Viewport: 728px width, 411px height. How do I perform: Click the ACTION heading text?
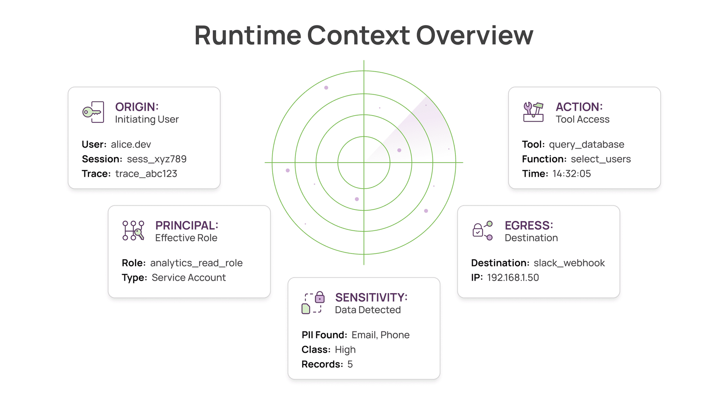pyautogui.click(x=579, y=107)
